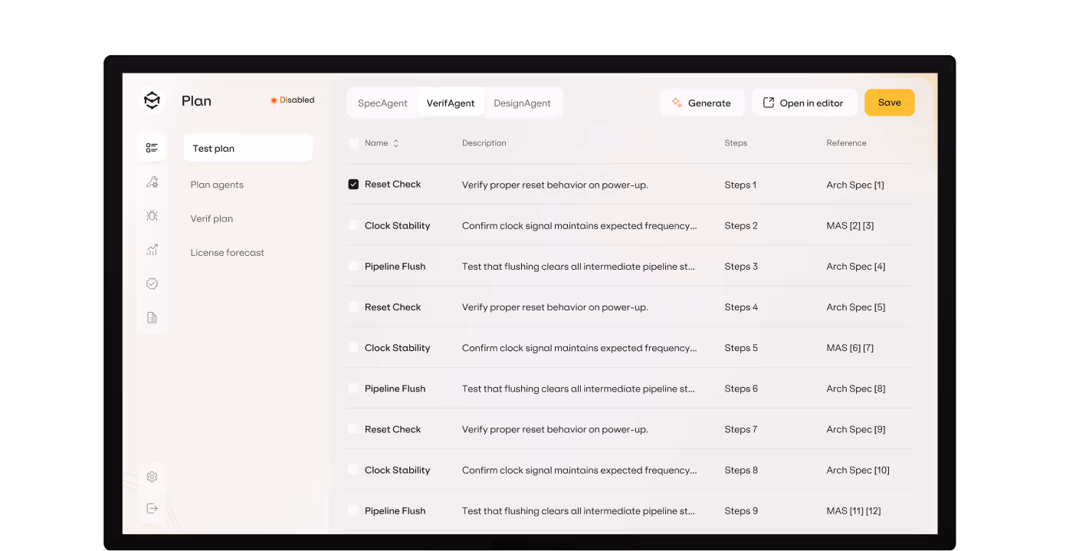Screen dimensions: 1066x551
Task: Click the Reference column header
Action: 846,143
